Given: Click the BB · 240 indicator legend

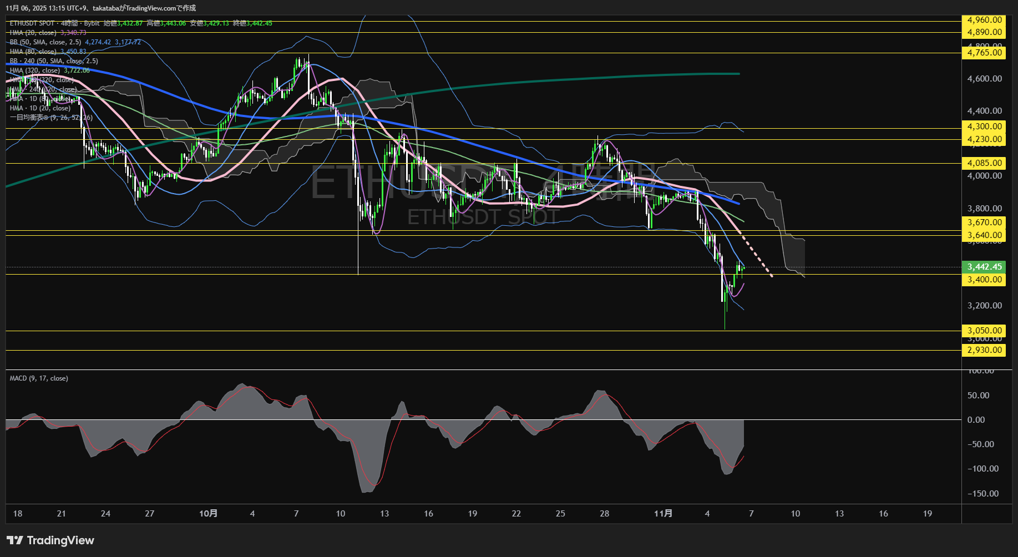Looking at the screenshot, I should 53,61.
